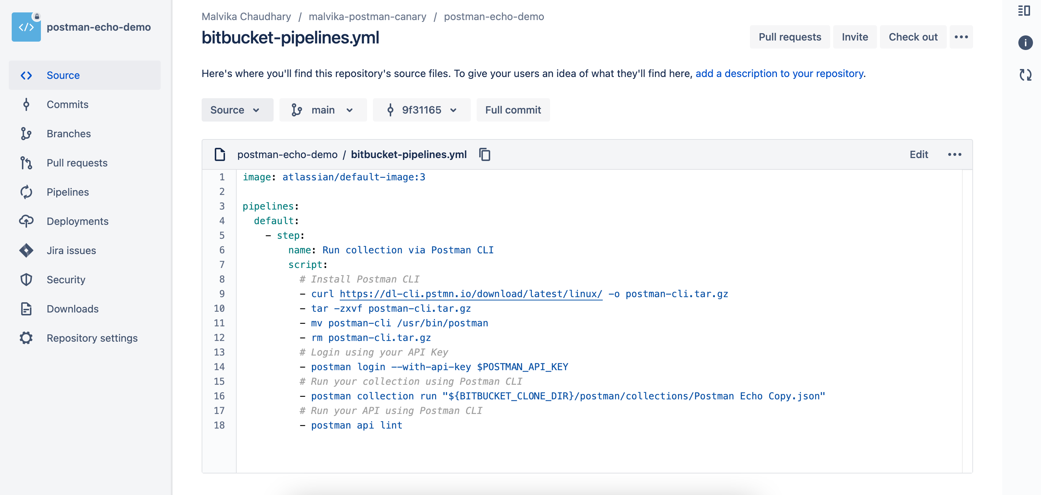This screenshot has width=1041, height=495.
Task: Open the dl-cli.pstmn.io download URL in code
Action: (471, 294)
